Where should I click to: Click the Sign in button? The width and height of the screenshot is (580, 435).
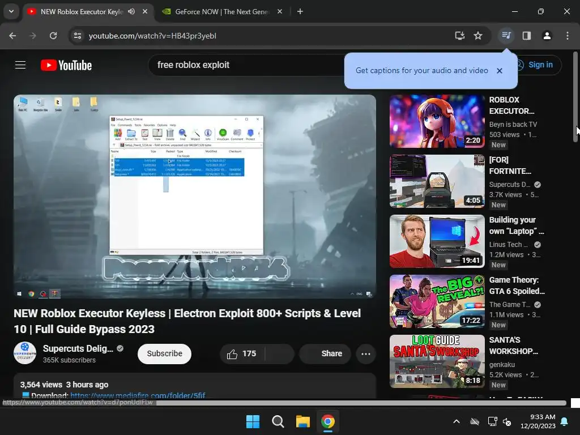point(540,65)
